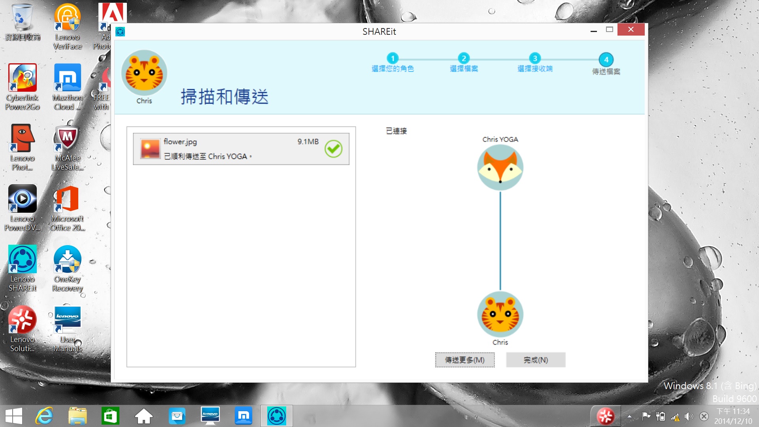Click the flower.jpg thumbnail image
This screenshot has width=759, height=427.
[x=150, y=149]
